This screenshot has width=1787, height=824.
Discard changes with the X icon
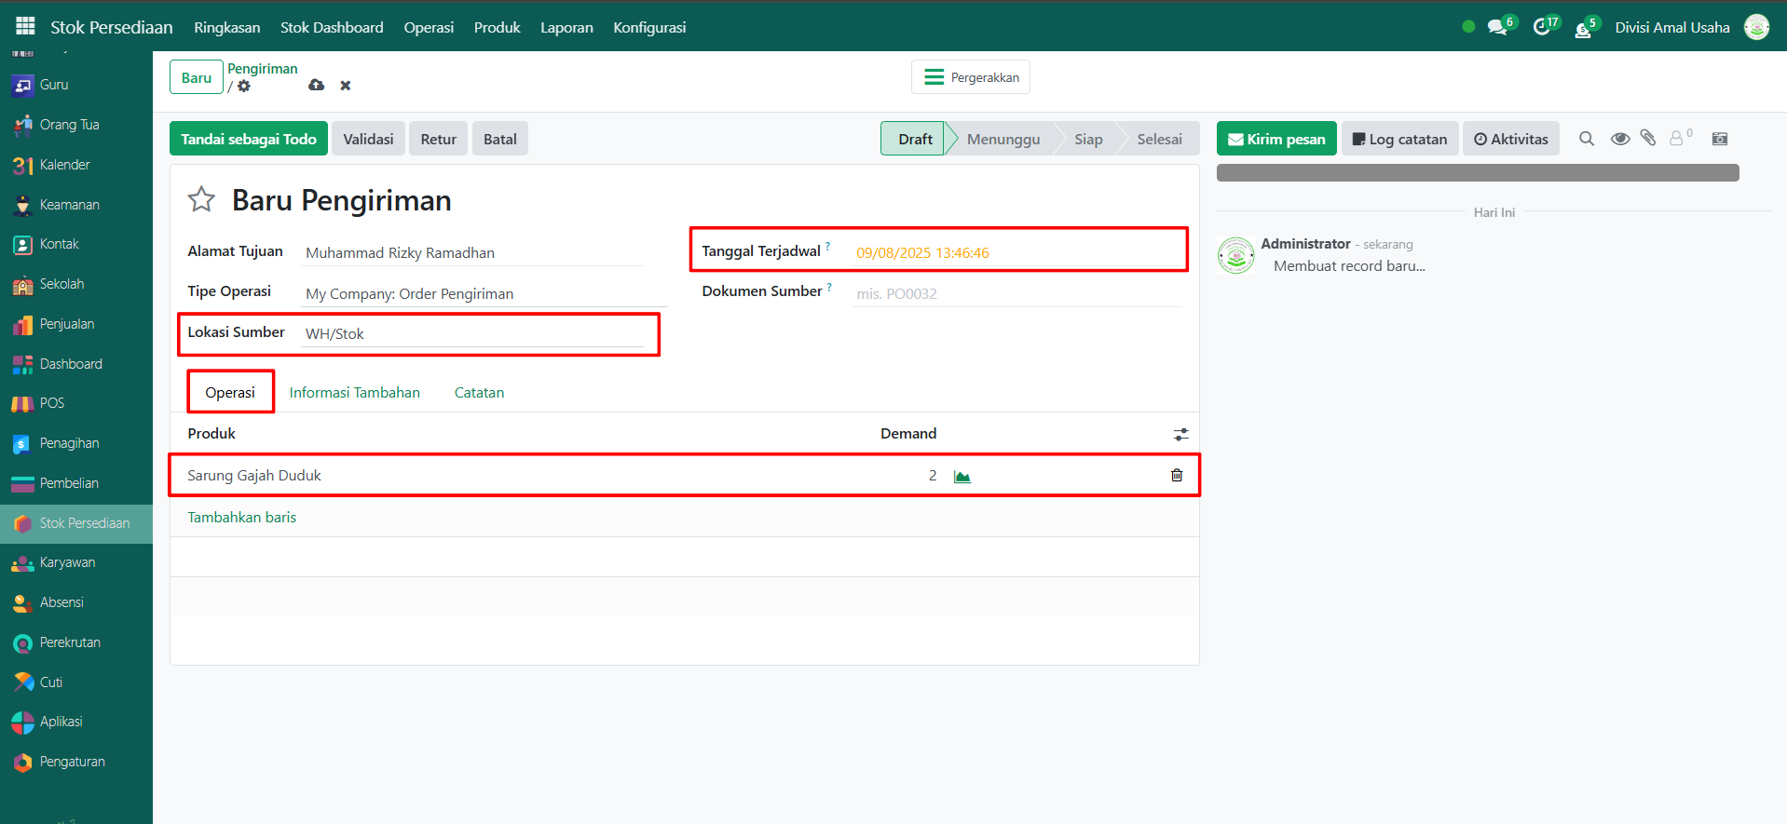(346, 86)
